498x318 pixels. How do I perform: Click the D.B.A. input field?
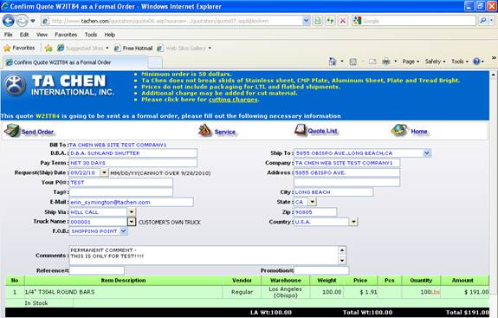click(133, 153)
